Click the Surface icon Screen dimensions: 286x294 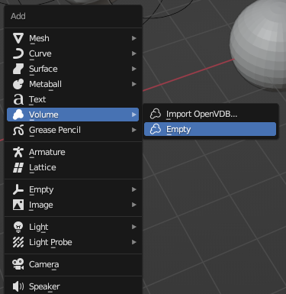(x=18, y=69)
